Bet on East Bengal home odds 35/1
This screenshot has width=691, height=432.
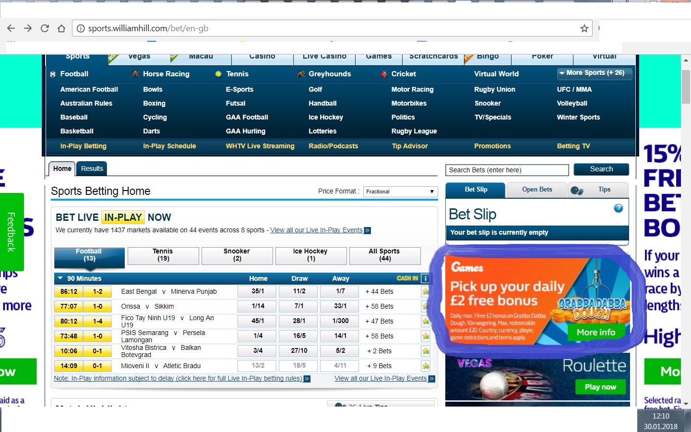[258, 291]
